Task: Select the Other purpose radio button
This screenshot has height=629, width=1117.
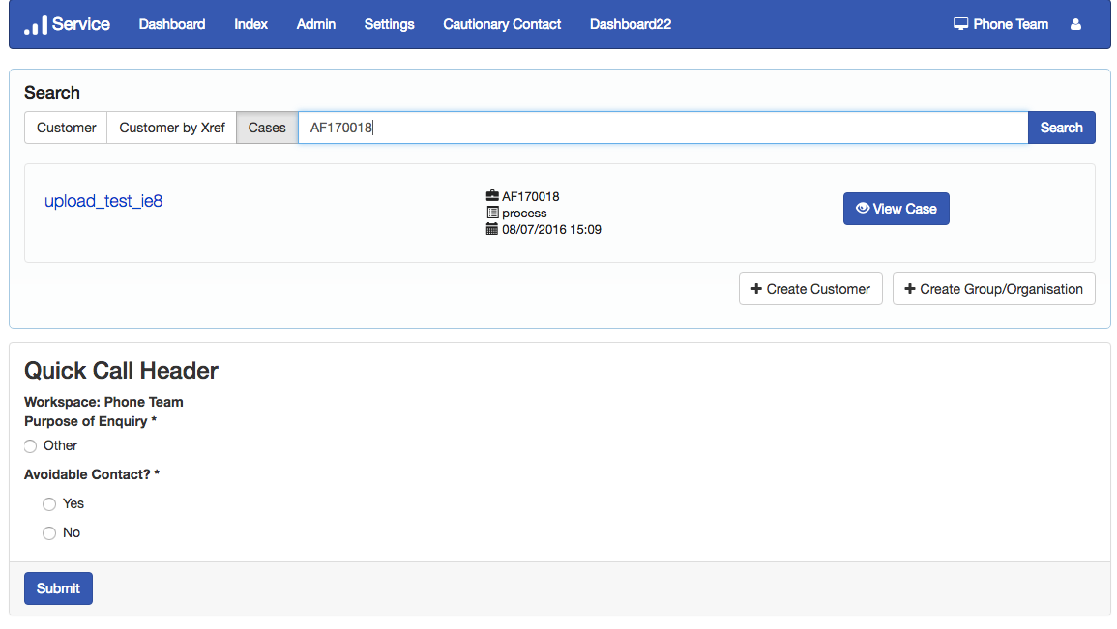Action: click(x=30, y=446)
